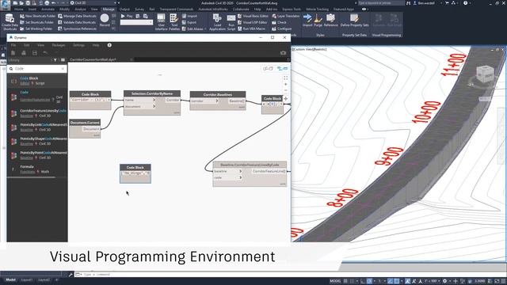The image size is (507, 285).
Task: Click Import customization button
Action: coord(189,16)
